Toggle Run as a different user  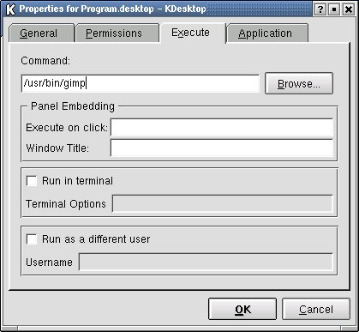coord(32,239)
